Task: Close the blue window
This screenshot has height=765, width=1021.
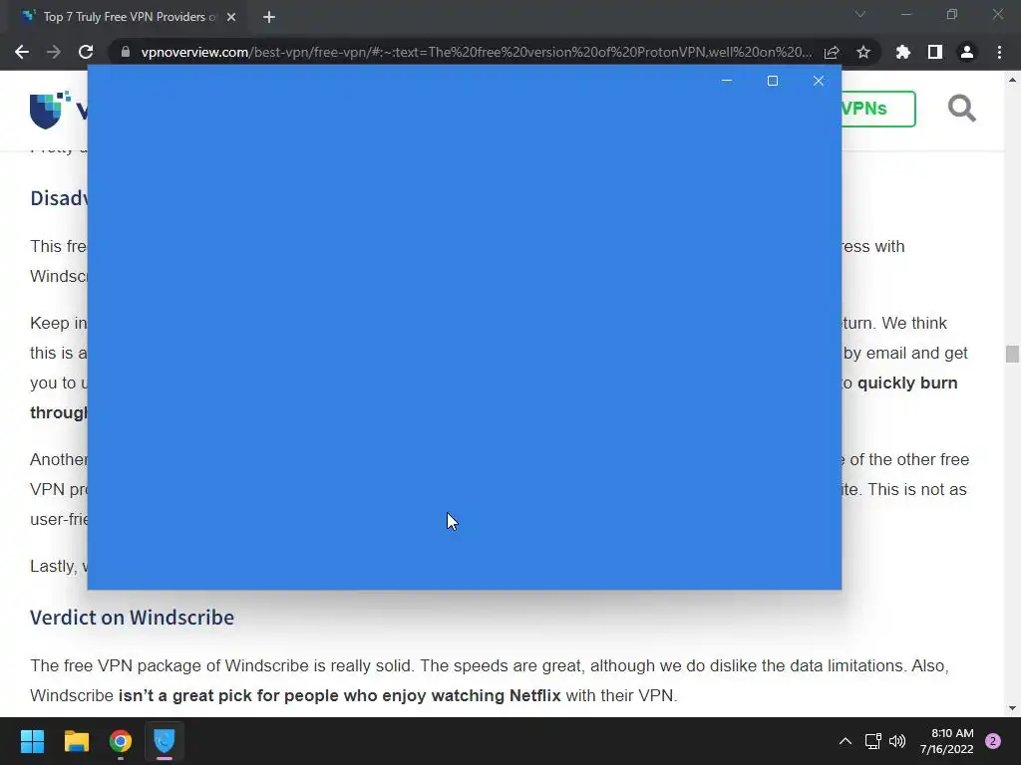Action: coord(819,81)
